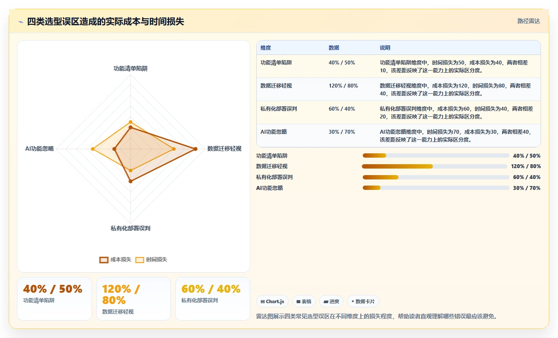This screenshot has width=558, height=338.
Task: Click the 数据迁移轻视 radar axis label
Action: pos(224,149)
